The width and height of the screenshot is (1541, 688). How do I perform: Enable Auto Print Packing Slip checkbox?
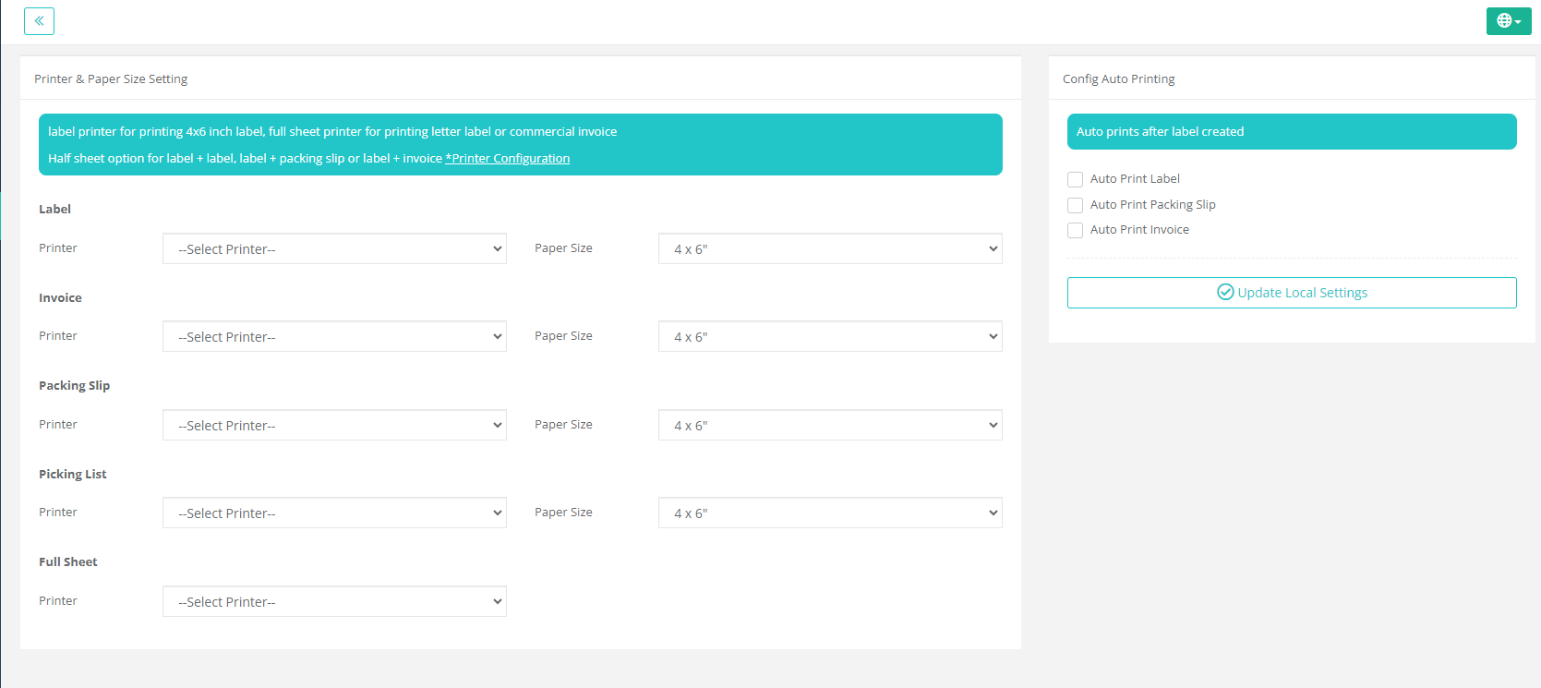click(1075, 205)
